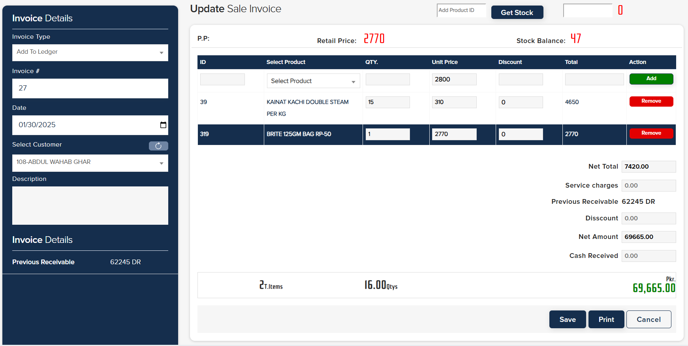Viewport: 688px width, 346px height.
Task: Focus the Add Product ID field
Action: (x=461, y=10)
